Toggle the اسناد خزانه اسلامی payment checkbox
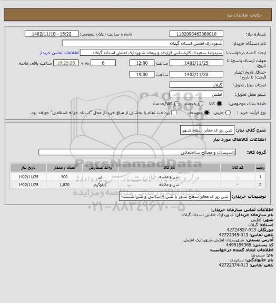276x303 pixels. [x=174, y=113]
